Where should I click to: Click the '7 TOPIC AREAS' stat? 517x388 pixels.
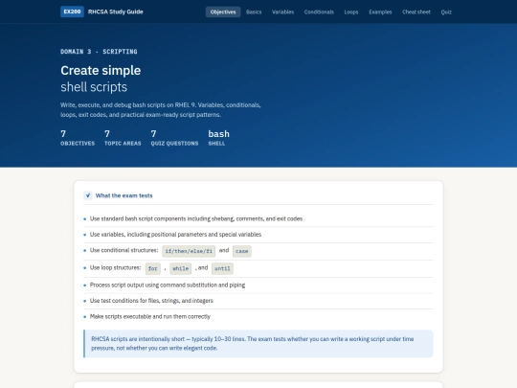tap(123, 138)
